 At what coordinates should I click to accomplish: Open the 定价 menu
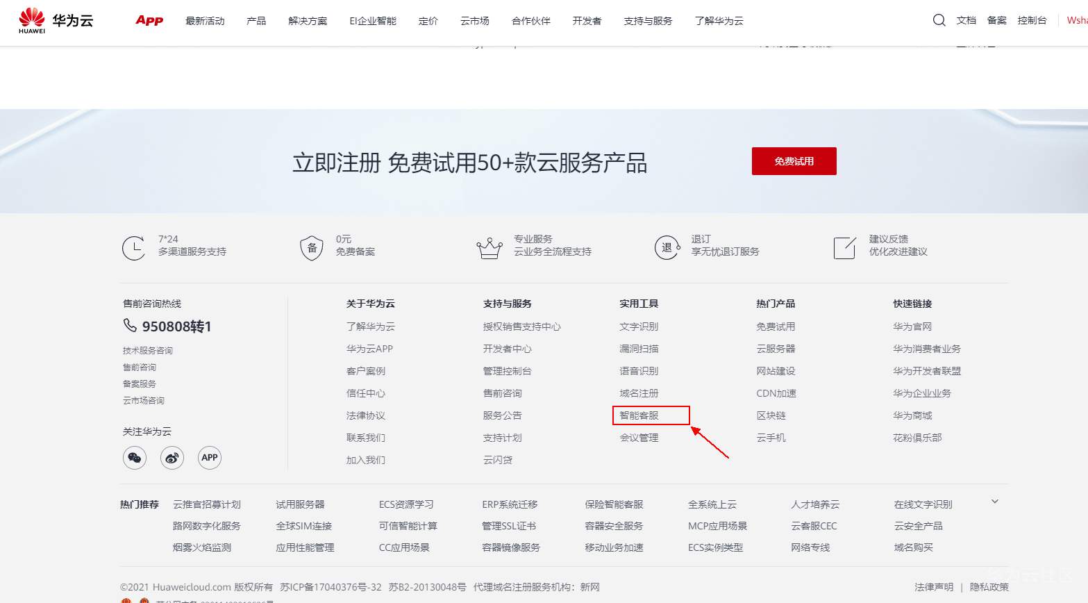[428, 21]
